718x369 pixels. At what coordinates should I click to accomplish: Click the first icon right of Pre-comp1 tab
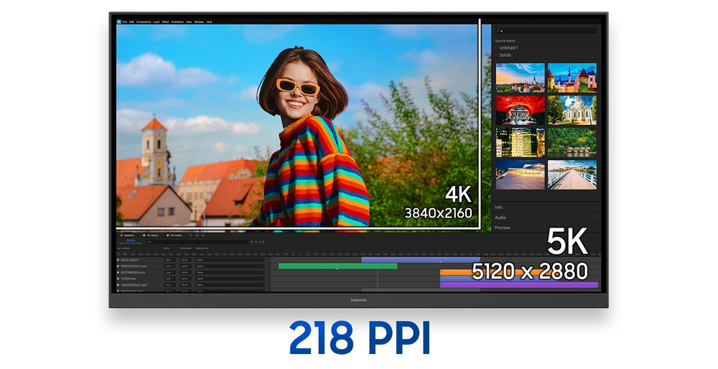191,235
